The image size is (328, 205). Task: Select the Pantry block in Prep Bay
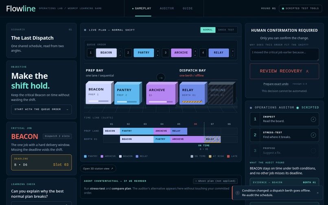click(128, 93)
